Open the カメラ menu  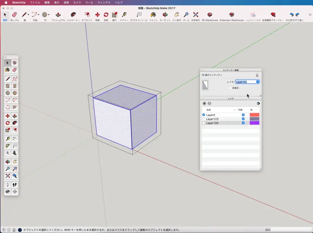click(77, 2)
